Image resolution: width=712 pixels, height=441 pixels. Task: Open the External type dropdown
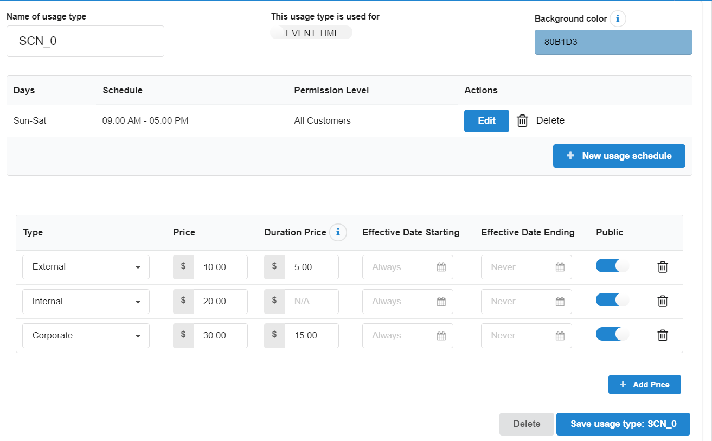(x=86, y=267)
